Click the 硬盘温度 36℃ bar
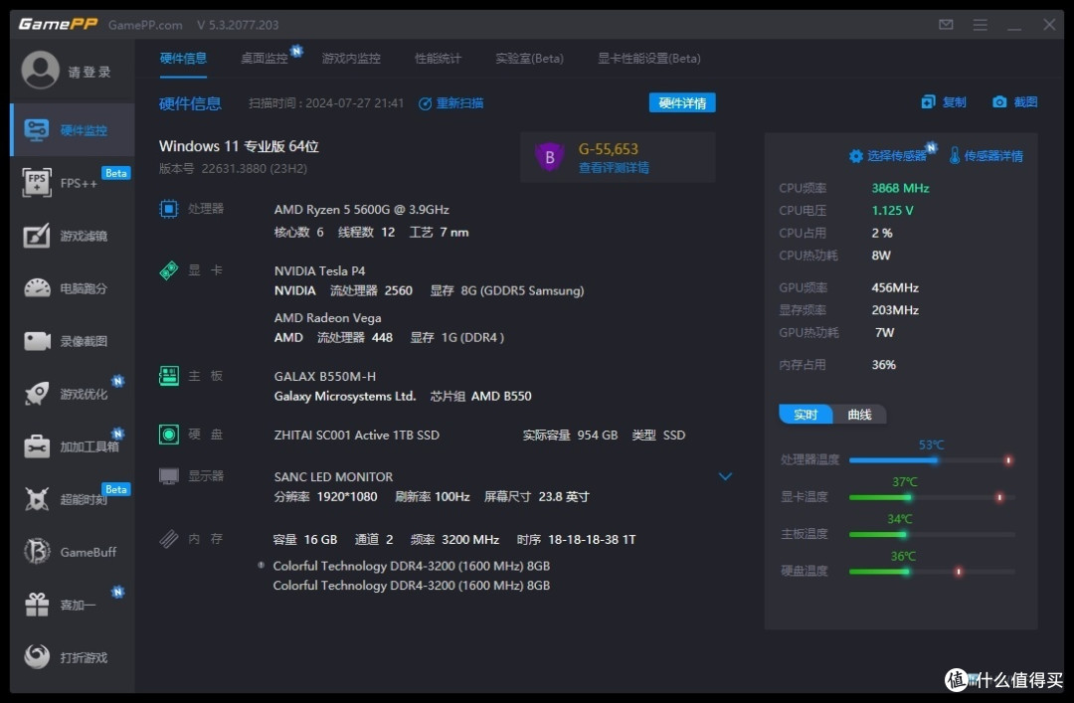The height and width of the screenshot is (703, 1074). pos(932,571)
